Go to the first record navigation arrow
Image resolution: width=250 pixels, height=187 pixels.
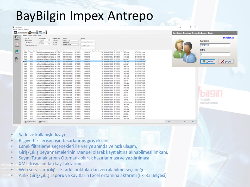pos(169,122)
